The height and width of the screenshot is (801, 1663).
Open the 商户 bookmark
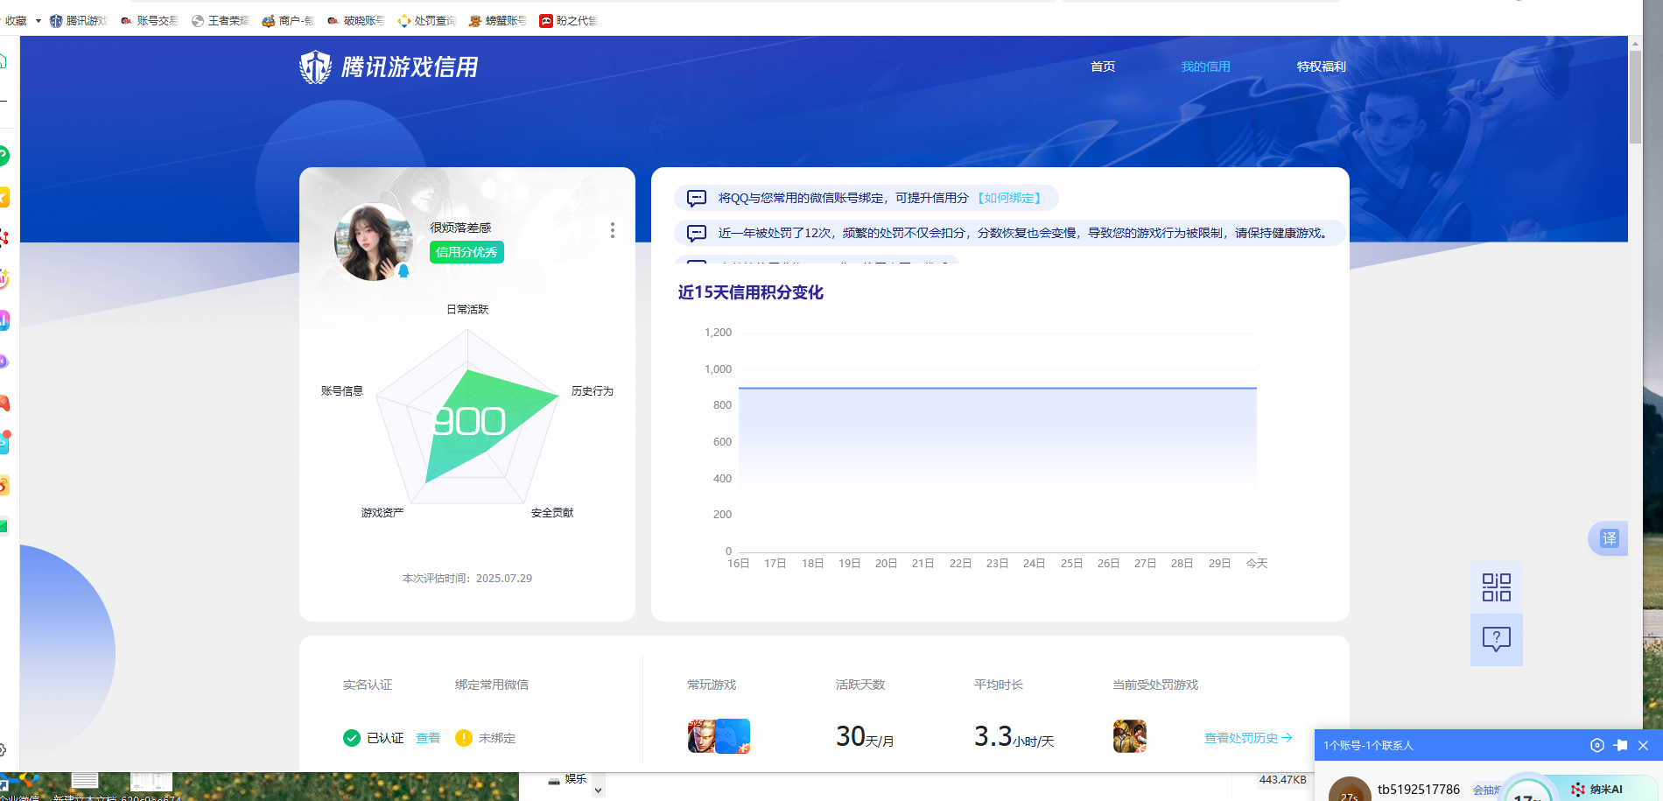click(288, 21)
